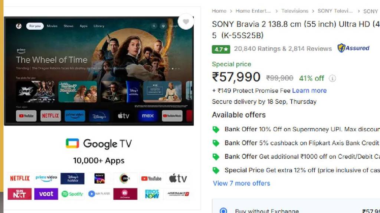
Task: Click the price info icon beside 41% off
Action: [x=332, y=78]
